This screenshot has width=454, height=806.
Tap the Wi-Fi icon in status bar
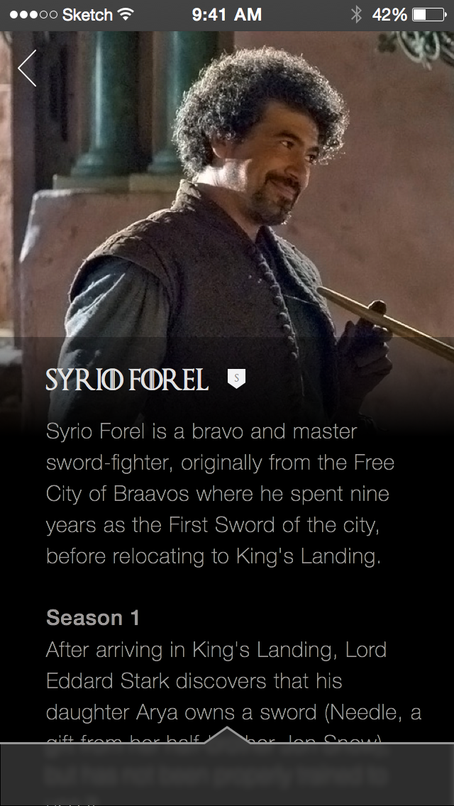125,14
